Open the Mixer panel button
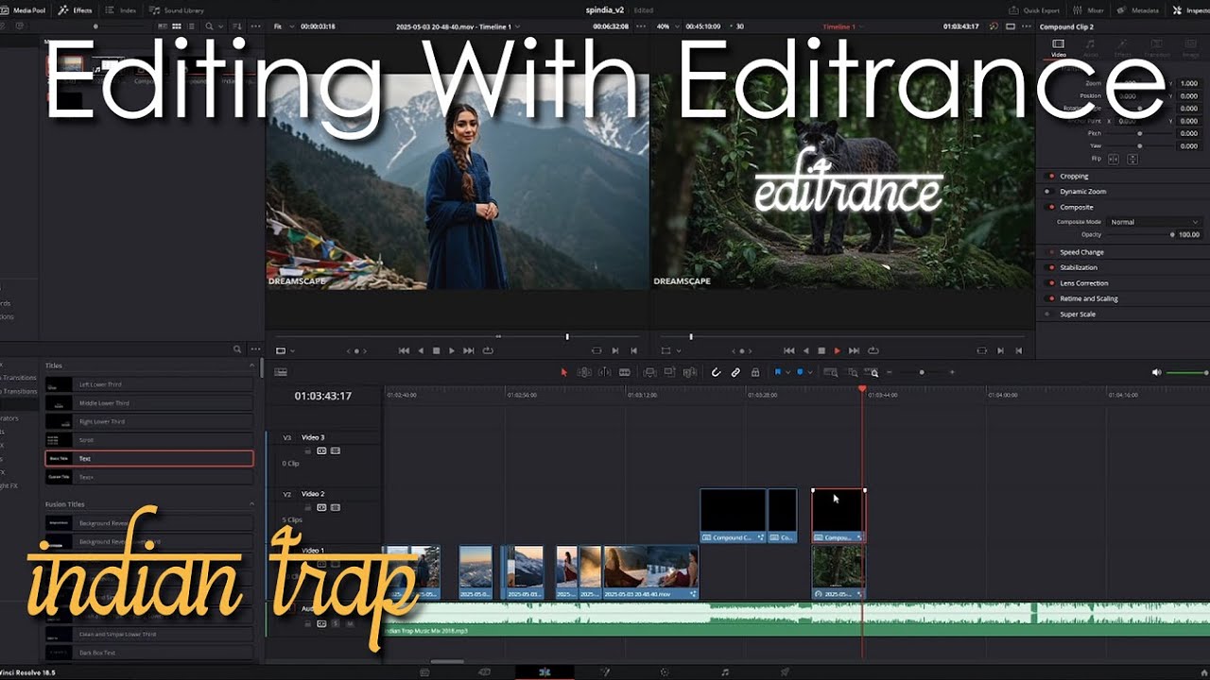This screenshot has width=1210, height=680. [1088, 9]
